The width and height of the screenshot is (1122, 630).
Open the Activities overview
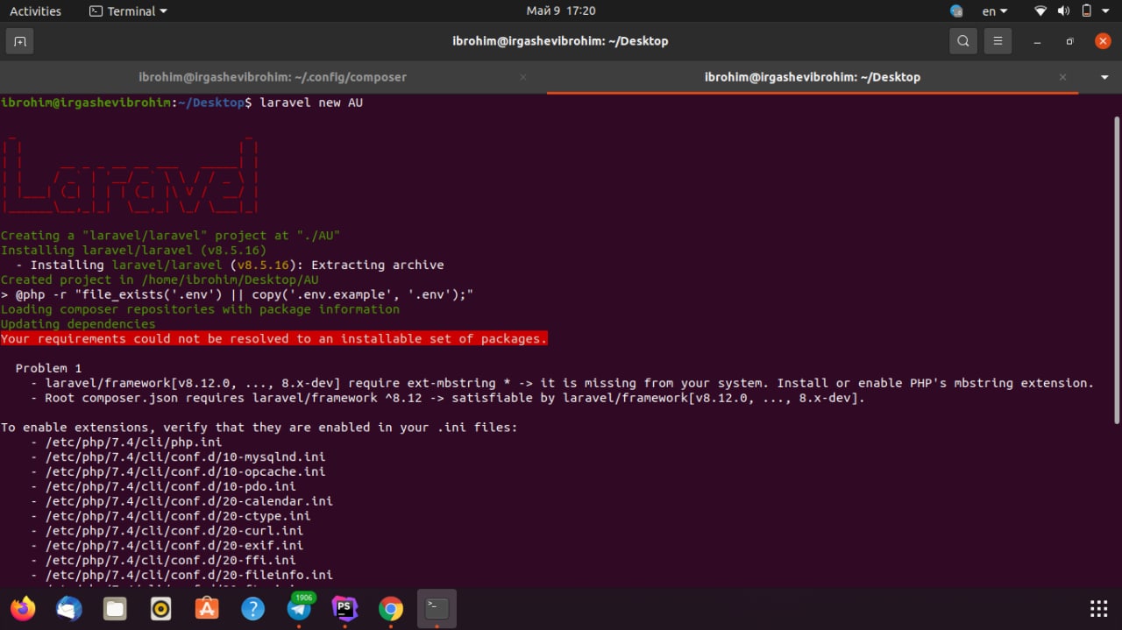point(35,11)
